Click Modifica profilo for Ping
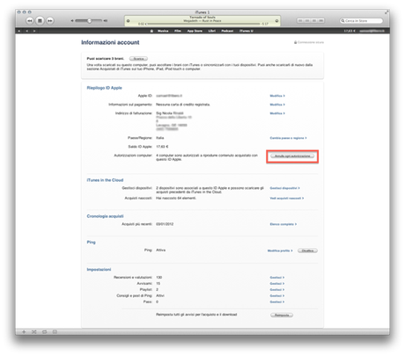405x356 pixels. (x=280, y=251)
